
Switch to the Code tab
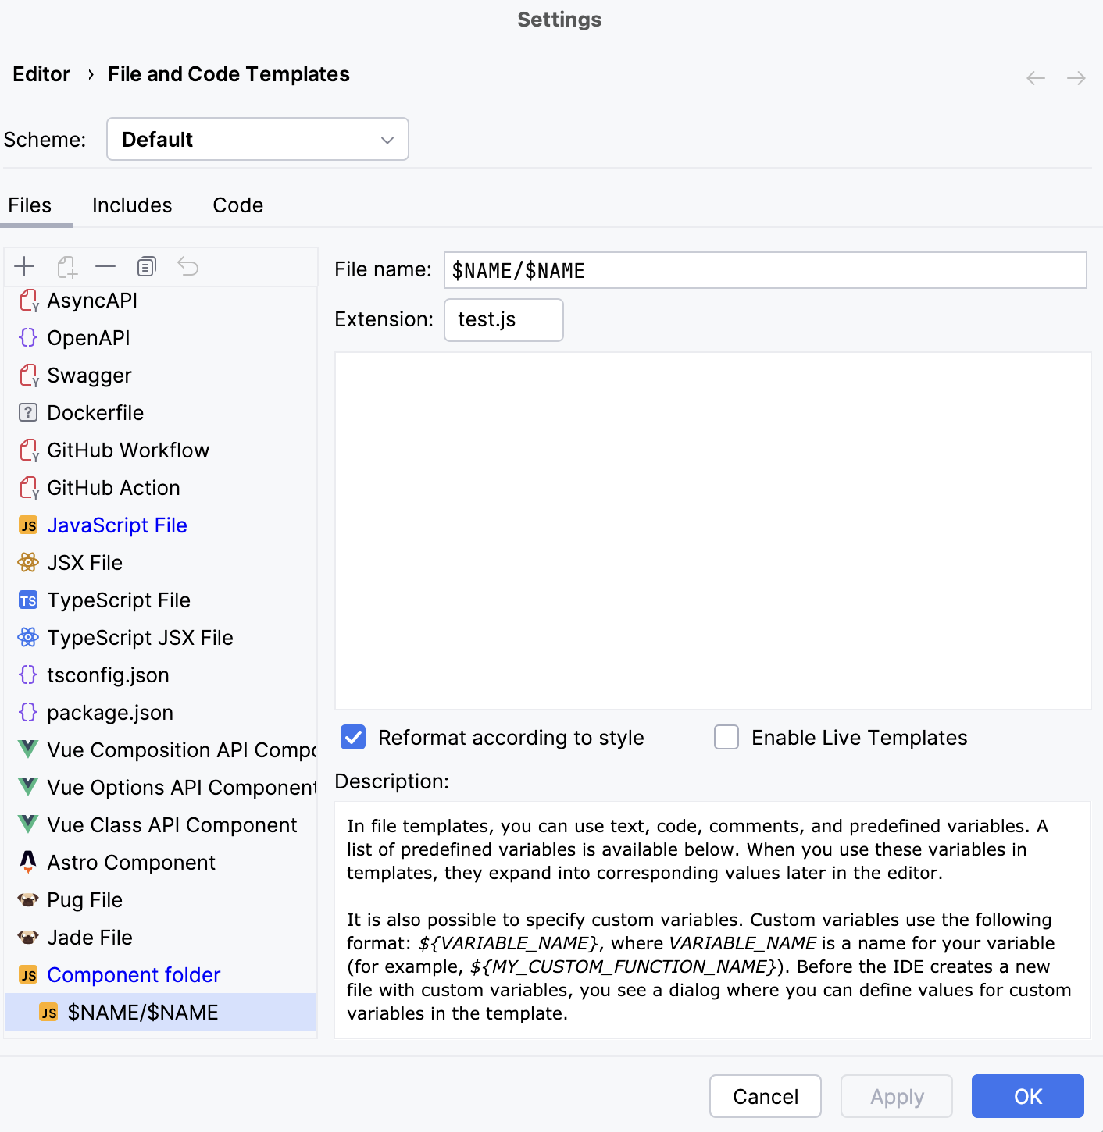coord(237,205)
